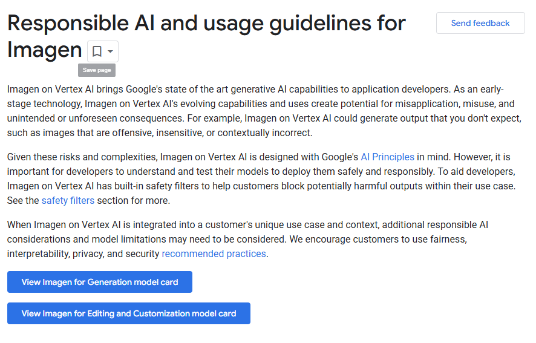The image size is (536, 343).
Task: Click the bookmark icon beside the Imagen heading
Action: click(97, 51)
